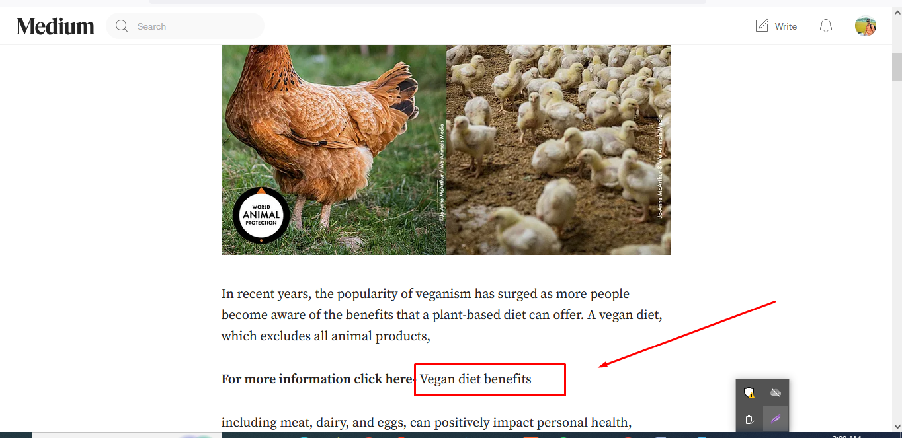
Task: Click the Medium logo
Action: [56, 26]
